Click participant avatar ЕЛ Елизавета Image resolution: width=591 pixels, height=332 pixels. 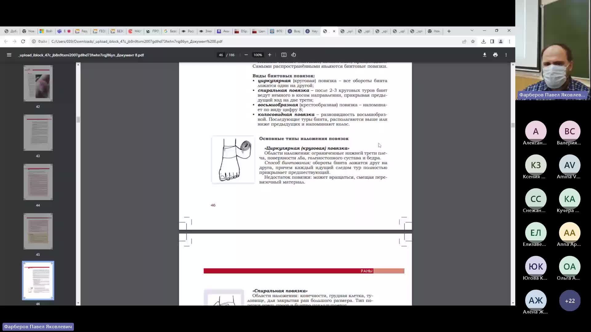[x=536, y=233]
